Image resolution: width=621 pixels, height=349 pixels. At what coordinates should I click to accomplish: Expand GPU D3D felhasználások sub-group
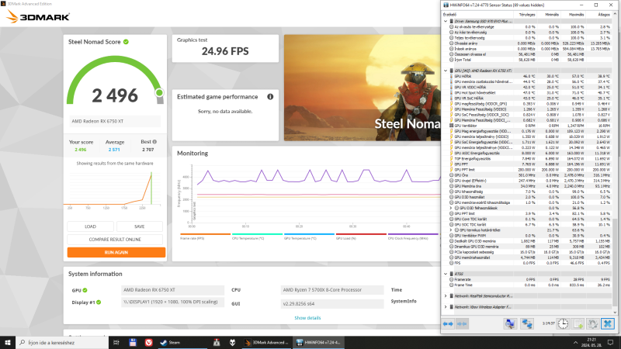click(451, 208)
